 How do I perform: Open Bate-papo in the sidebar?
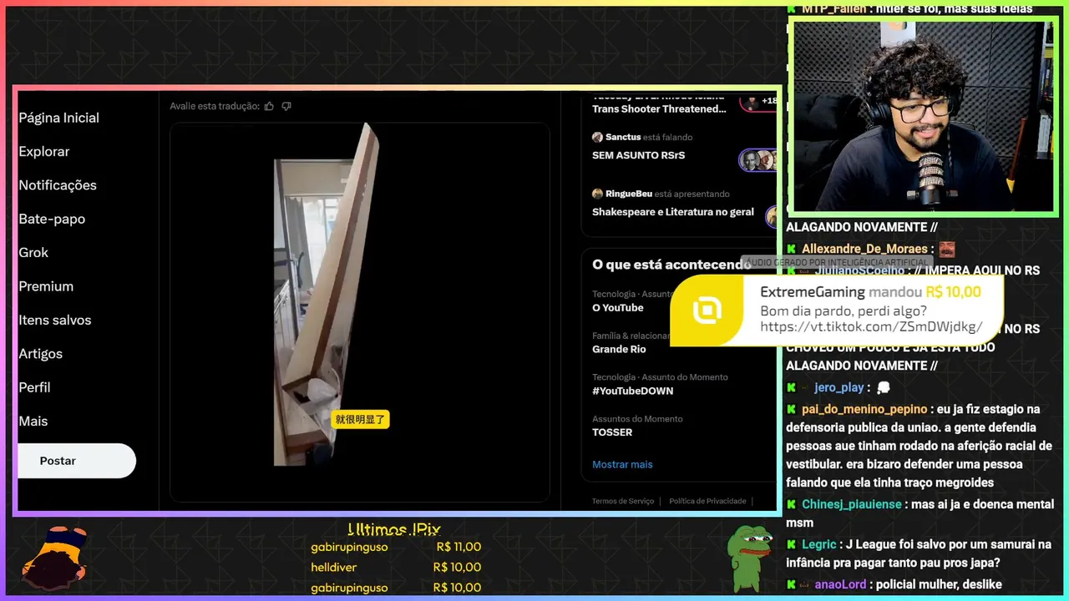tap(52, 219)
